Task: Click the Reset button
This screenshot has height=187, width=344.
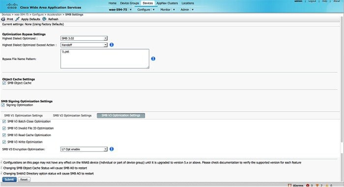Action: click(x=24, y=180)
